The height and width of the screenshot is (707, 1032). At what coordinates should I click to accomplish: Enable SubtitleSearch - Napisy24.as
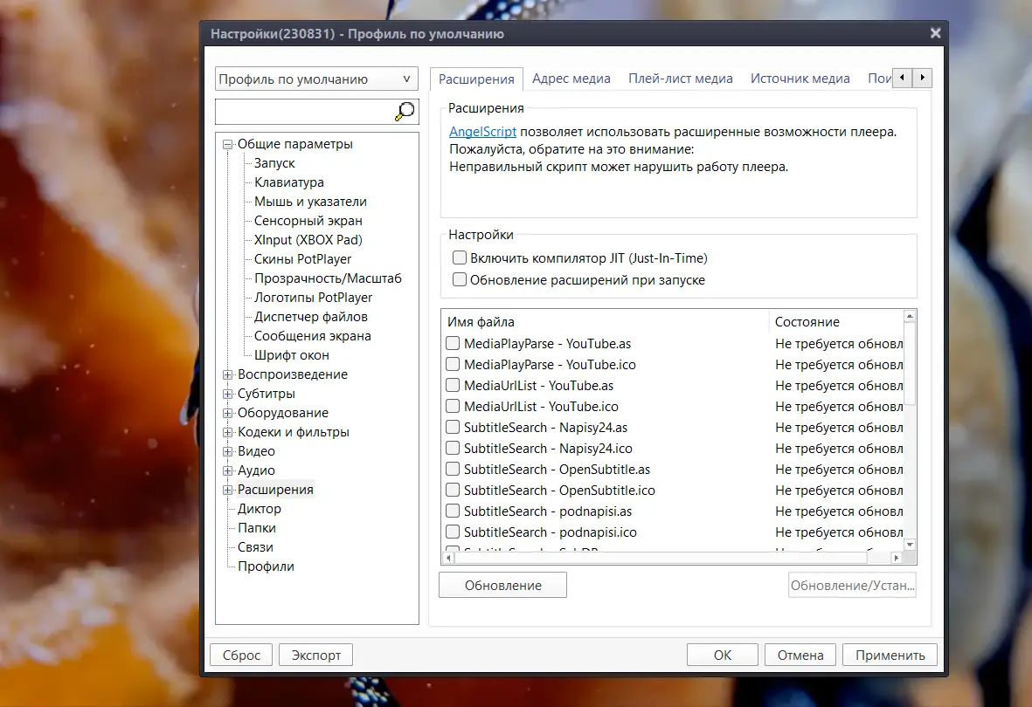click(x=453, y=428)
